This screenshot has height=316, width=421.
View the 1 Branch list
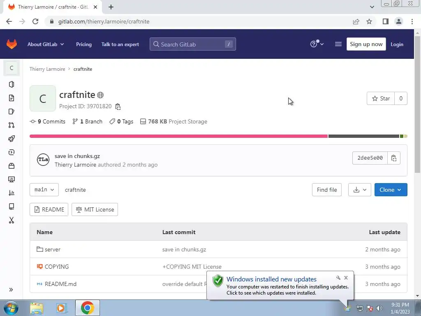point(88,121)
